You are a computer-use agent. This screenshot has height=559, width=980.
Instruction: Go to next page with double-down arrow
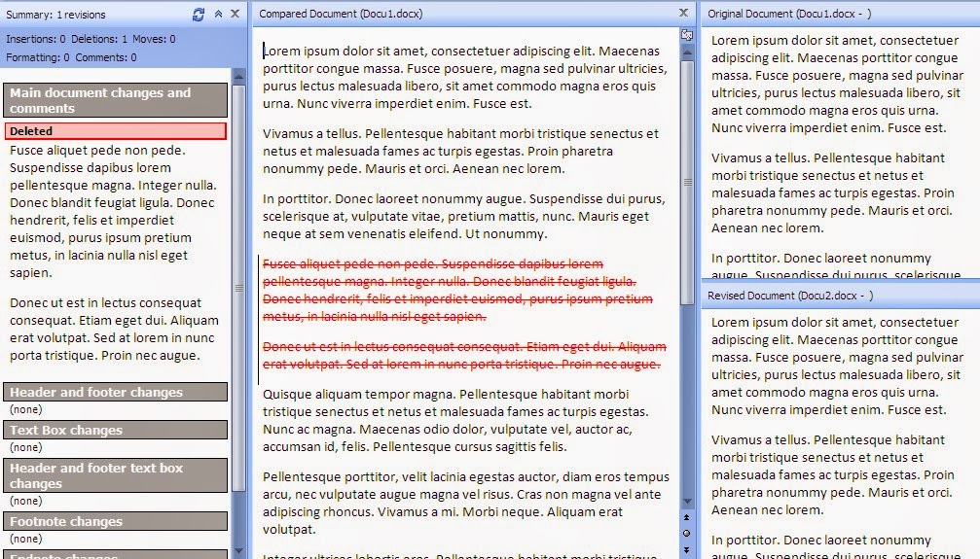(x=687, y=549)
